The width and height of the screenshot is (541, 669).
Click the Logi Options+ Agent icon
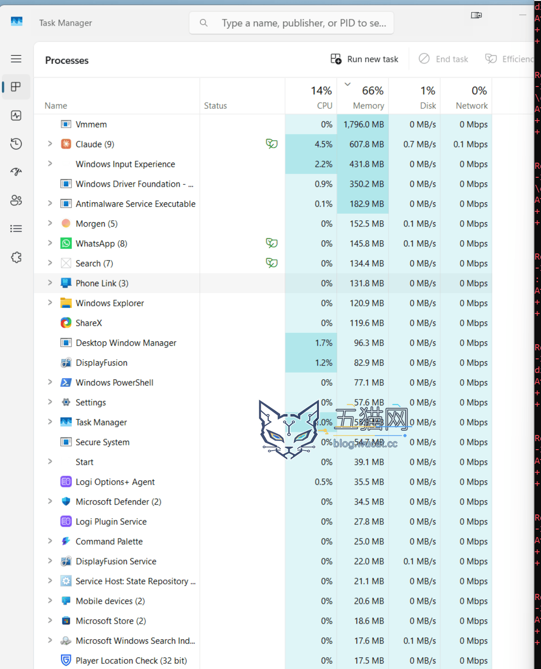tap(66, 482)
